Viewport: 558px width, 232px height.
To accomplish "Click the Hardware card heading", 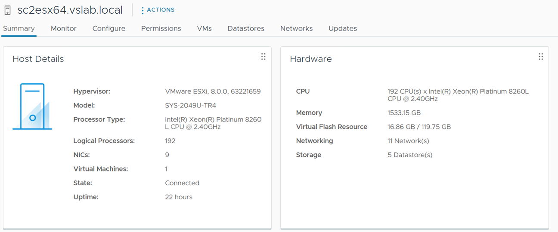I will tap(310, 59).
